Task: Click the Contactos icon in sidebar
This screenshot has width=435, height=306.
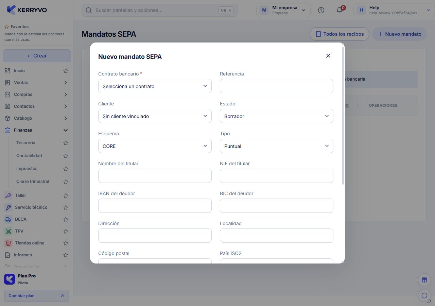Action: [7, 106]
